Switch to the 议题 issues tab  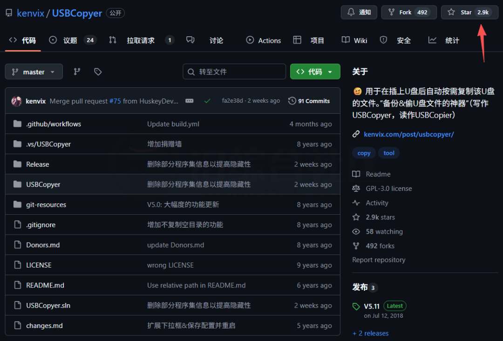pyautogui.click(x=71, y=40)
